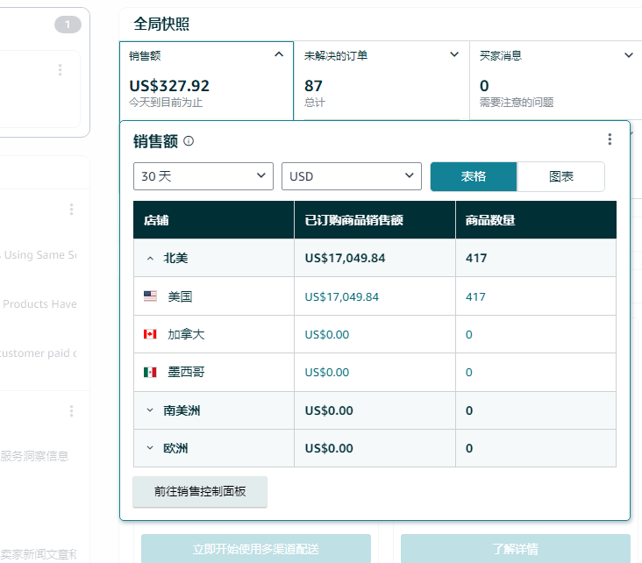Switch to 图表 chart view
642x563 pixels.
tap(560, 176)
